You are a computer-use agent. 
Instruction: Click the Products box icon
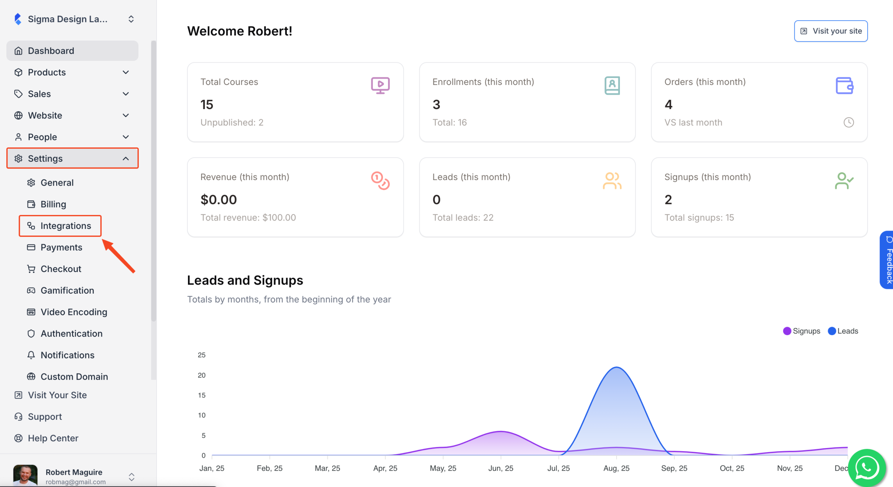(18, 72)
